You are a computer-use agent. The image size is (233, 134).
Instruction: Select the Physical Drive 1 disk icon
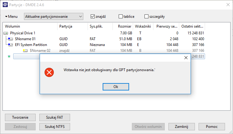coord(6,33)
